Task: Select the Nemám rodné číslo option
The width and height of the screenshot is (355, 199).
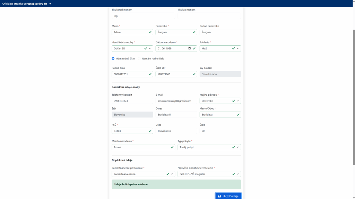Action: [x=140, y=59]
